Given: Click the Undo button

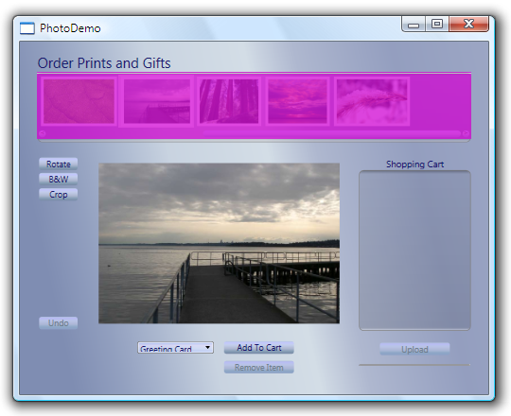Looking at the screenshot, I should (59, 323).
